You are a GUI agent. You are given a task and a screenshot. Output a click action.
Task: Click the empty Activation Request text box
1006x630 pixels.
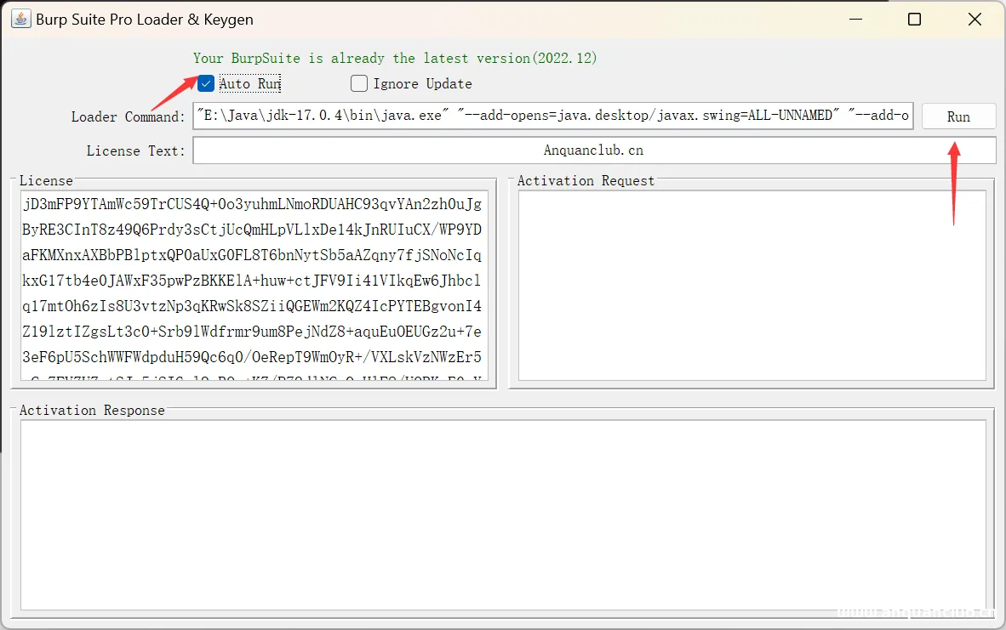click(x=752, y=286)
